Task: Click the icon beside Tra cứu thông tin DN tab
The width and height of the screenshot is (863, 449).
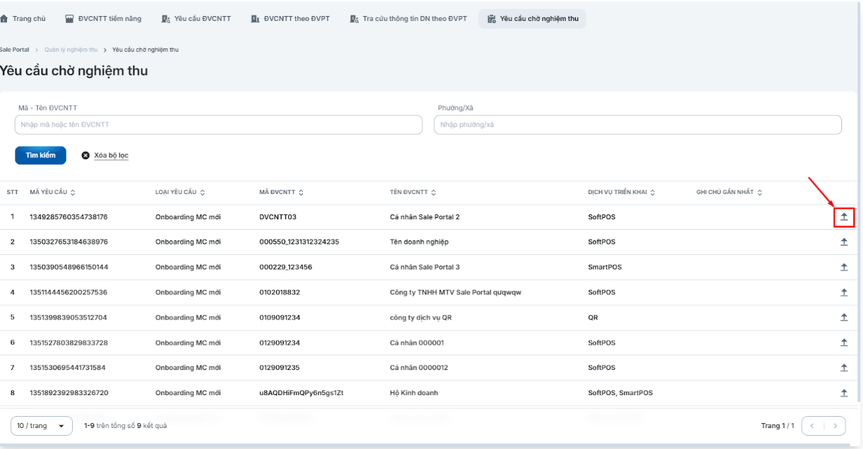Action: (x=355, y=19)
